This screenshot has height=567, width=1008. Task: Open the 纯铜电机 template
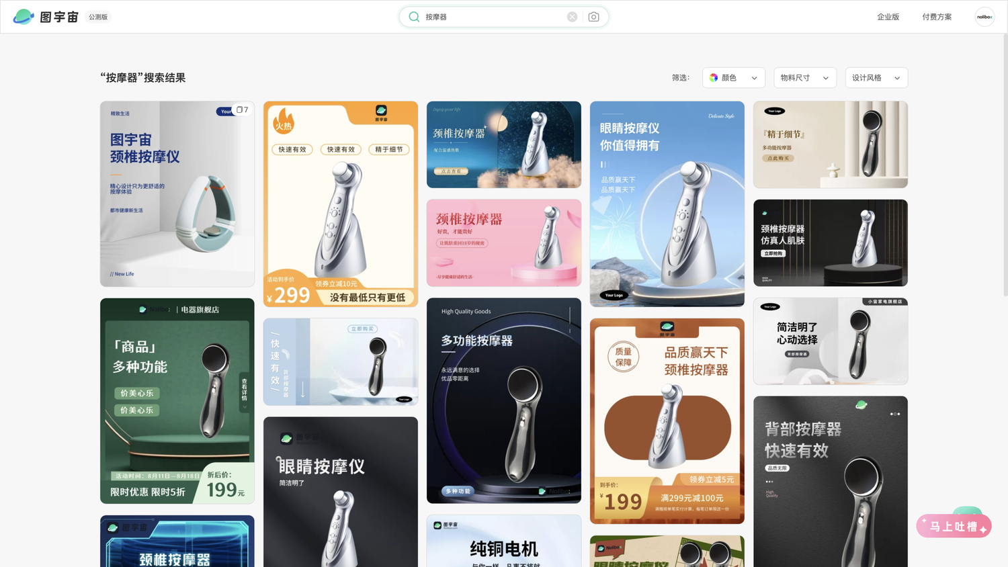(x=504, y=541)
